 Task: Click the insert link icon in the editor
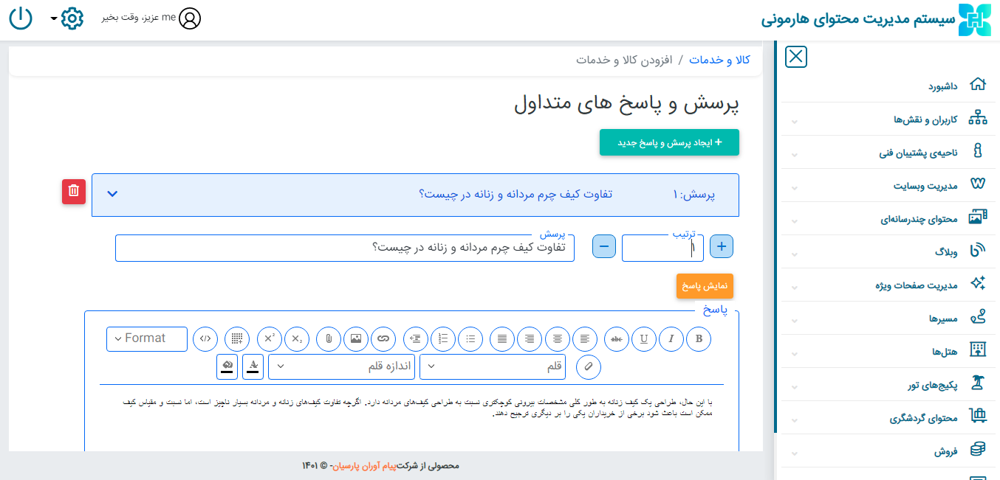pyautogui.click(x=383, y=338)
